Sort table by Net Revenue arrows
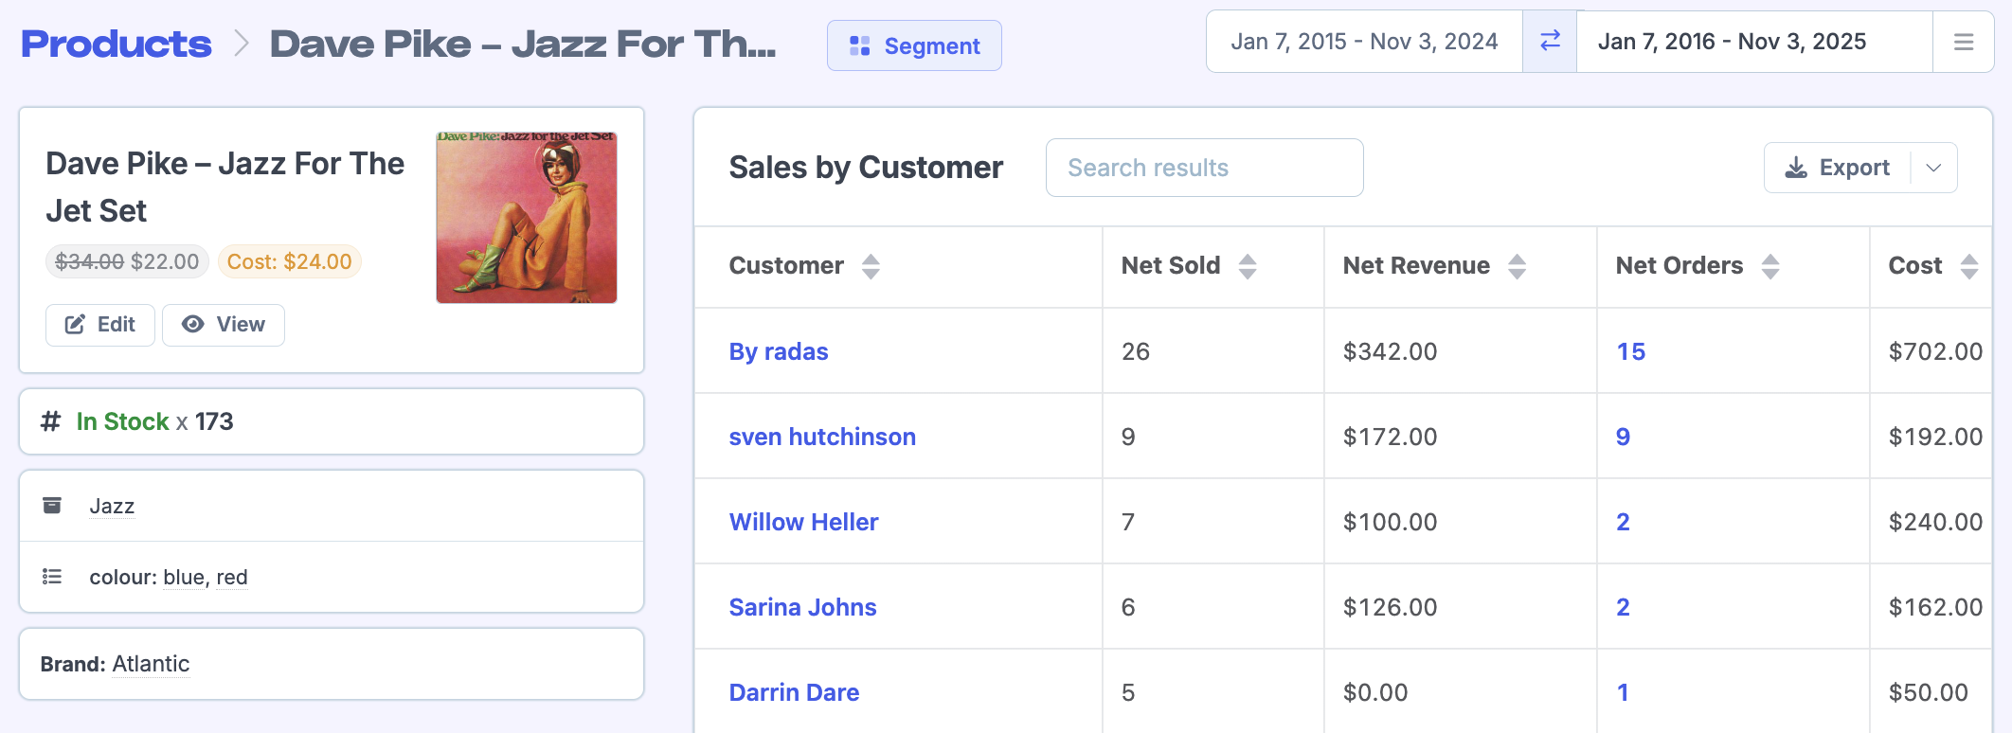The image size is (2012, 733). pos(1517,266)
